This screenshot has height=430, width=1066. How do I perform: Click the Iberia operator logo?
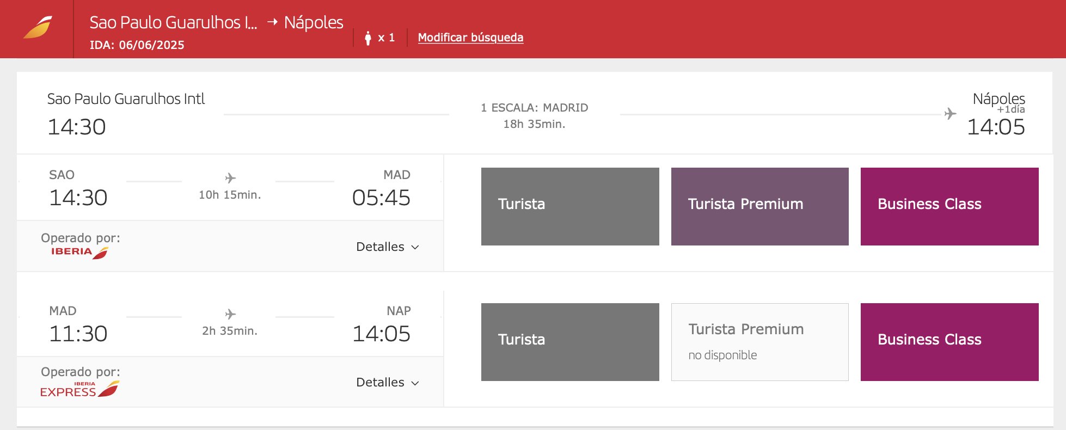tap(79, 252)
